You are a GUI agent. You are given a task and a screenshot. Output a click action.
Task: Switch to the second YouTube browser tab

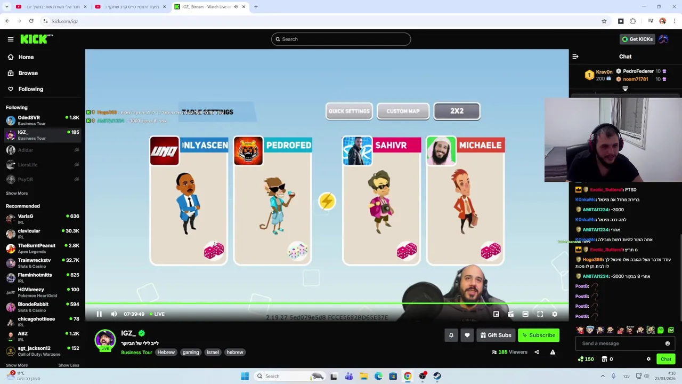[131, 7]
